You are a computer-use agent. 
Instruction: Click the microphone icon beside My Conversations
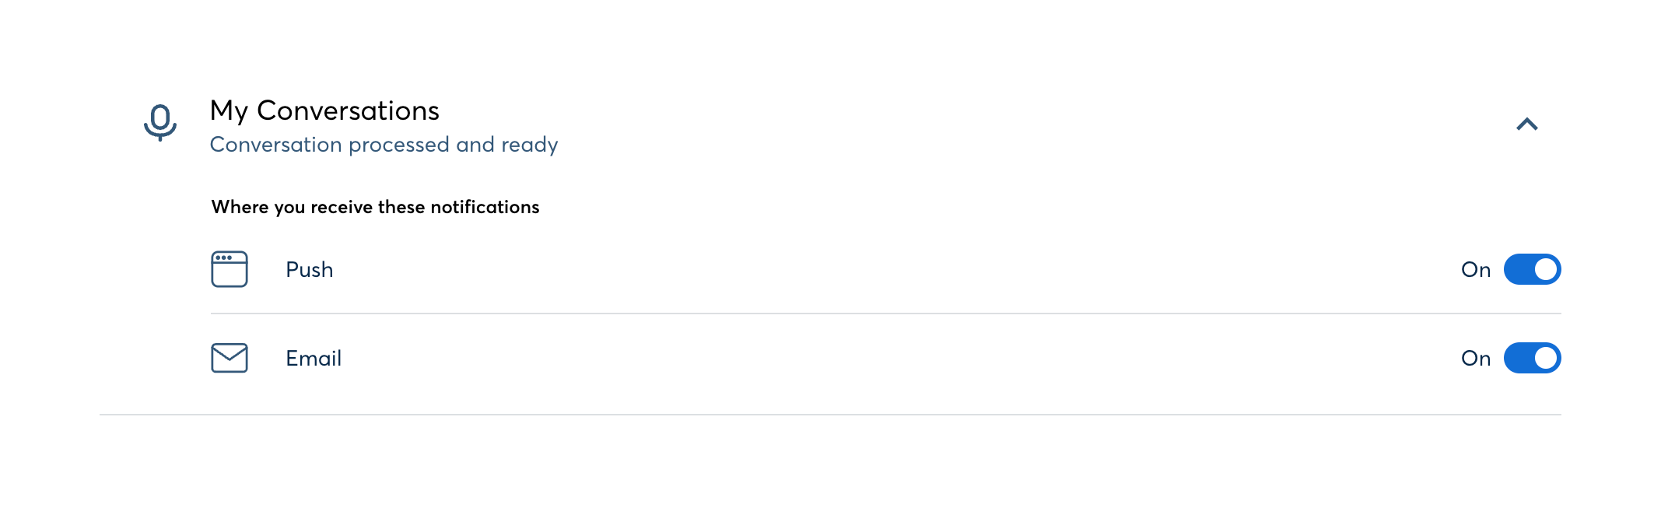point(160,122)
